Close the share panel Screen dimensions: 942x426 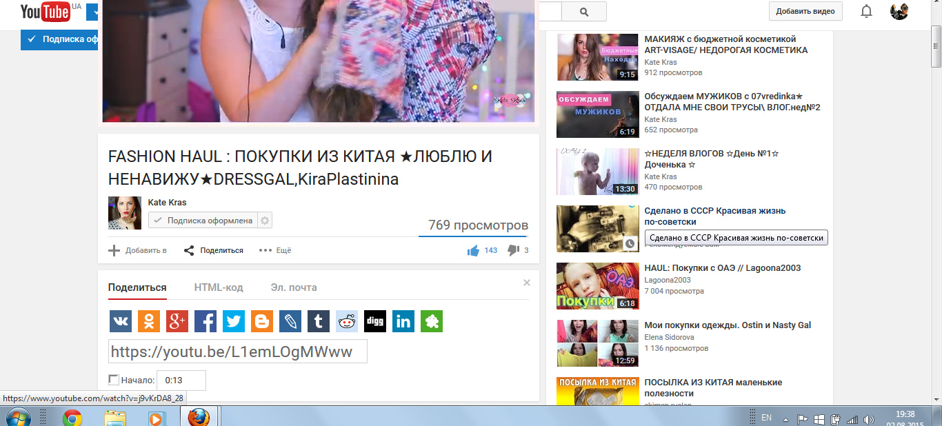click(x=527, y=283)
